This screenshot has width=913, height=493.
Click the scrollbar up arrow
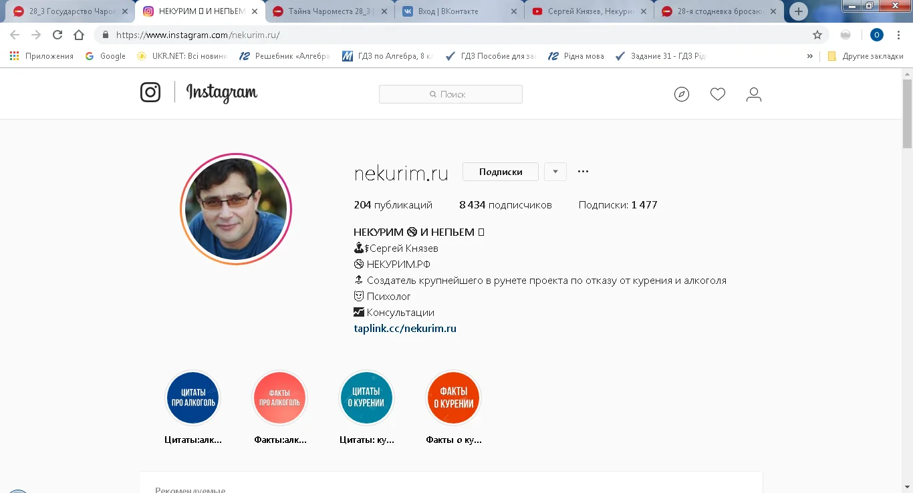point(907,73)
